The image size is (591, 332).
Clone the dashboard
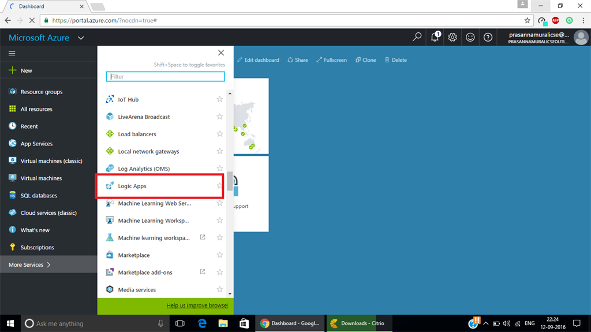[x=365, y=60]
